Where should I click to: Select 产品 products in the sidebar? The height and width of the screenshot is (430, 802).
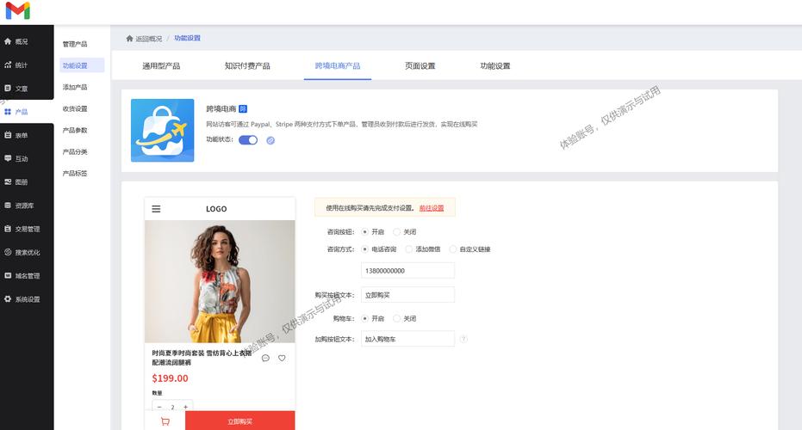pos(27,112)
